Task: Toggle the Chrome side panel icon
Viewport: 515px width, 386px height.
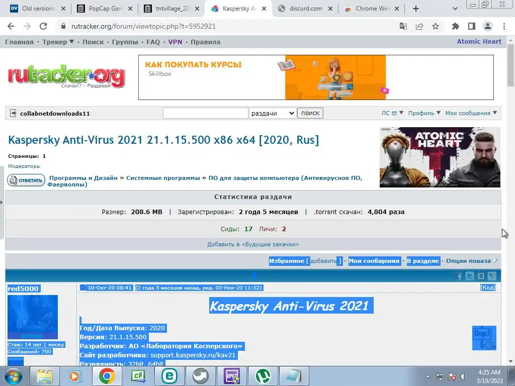Action: point(472,26)
